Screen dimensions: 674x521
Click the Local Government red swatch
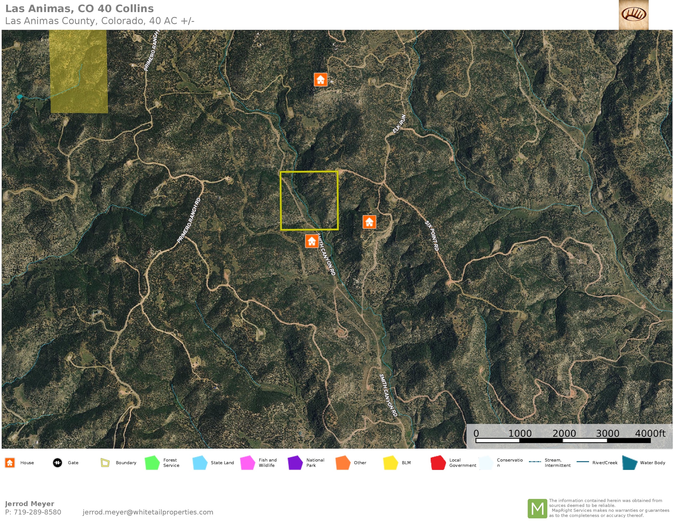click(x=438, y=463)
